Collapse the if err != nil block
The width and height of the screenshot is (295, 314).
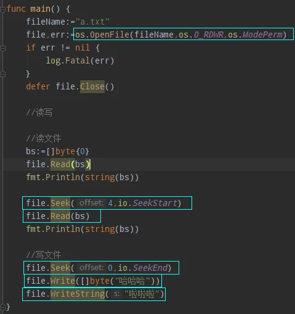pyautogui.click(x=2, y=49)
